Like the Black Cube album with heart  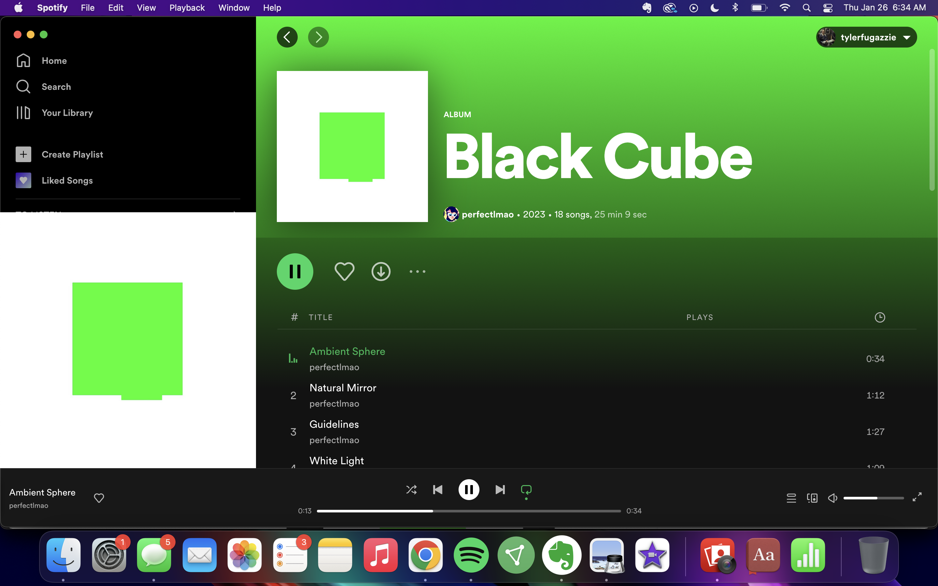click(x=344, y=271)
